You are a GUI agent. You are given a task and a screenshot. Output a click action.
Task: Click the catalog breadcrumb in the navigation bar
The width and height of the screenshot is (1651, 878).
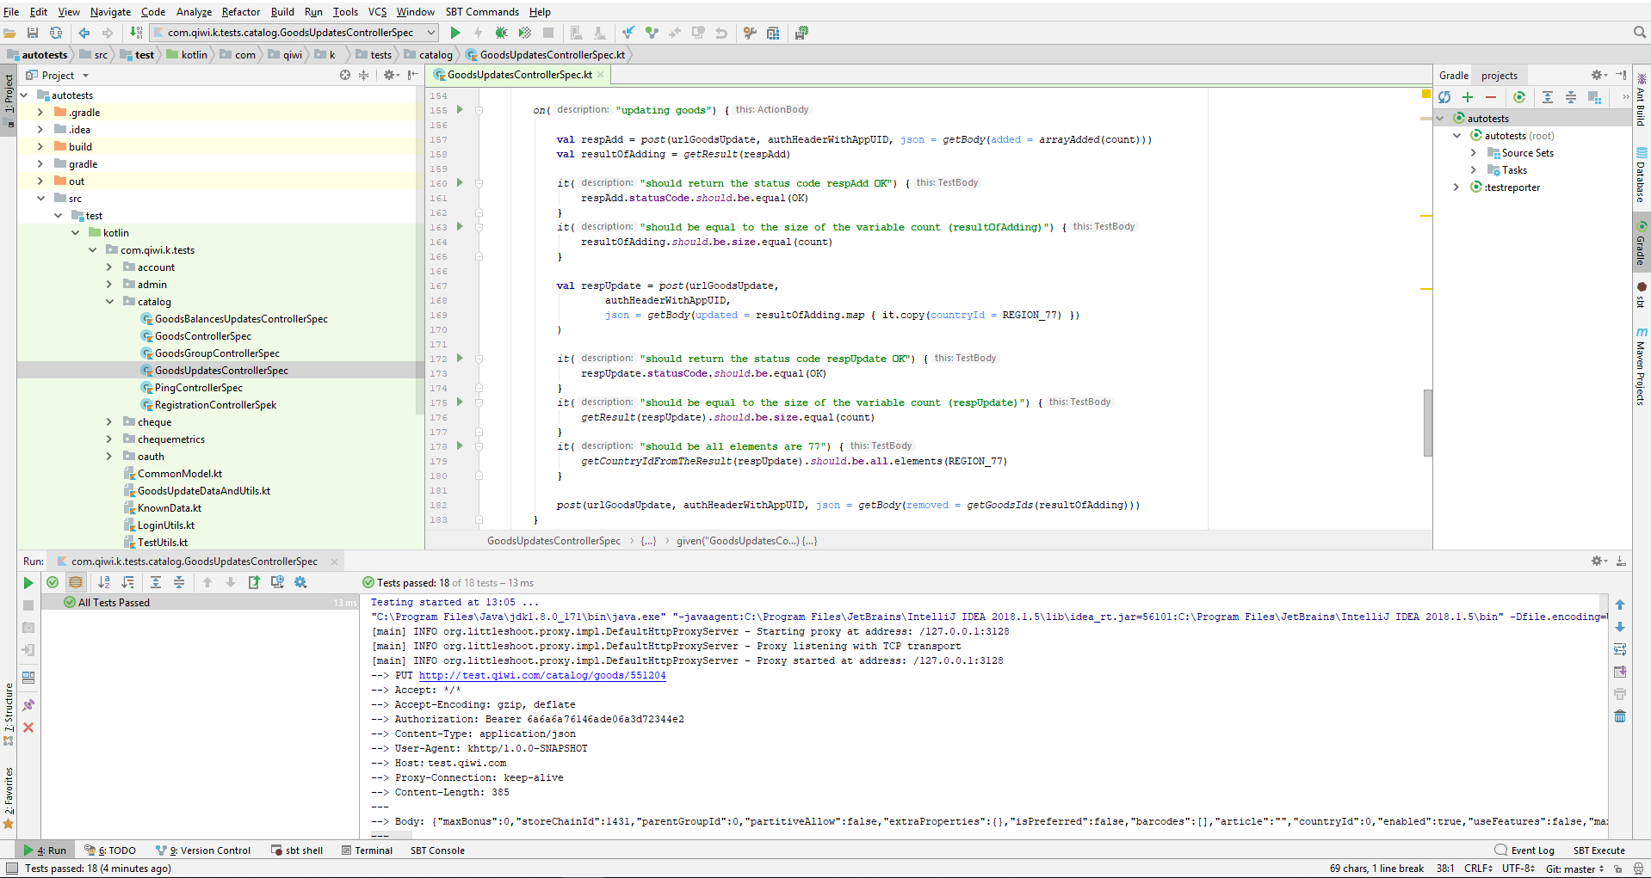coord(428,55)
